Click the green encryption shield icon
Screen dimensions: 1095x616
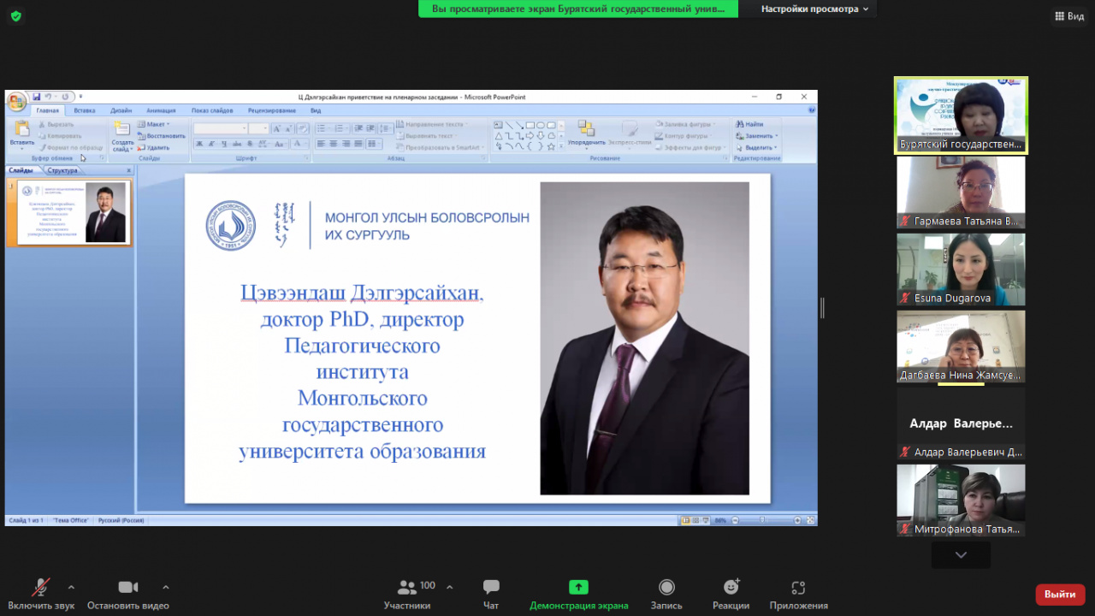click(x=15, y=16)
